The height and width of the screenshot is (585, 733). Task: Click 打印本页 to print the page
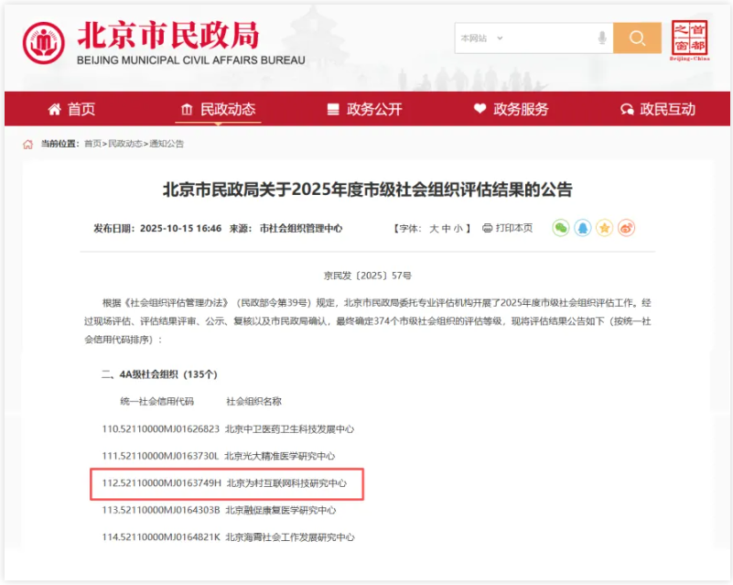click(508, 228)
